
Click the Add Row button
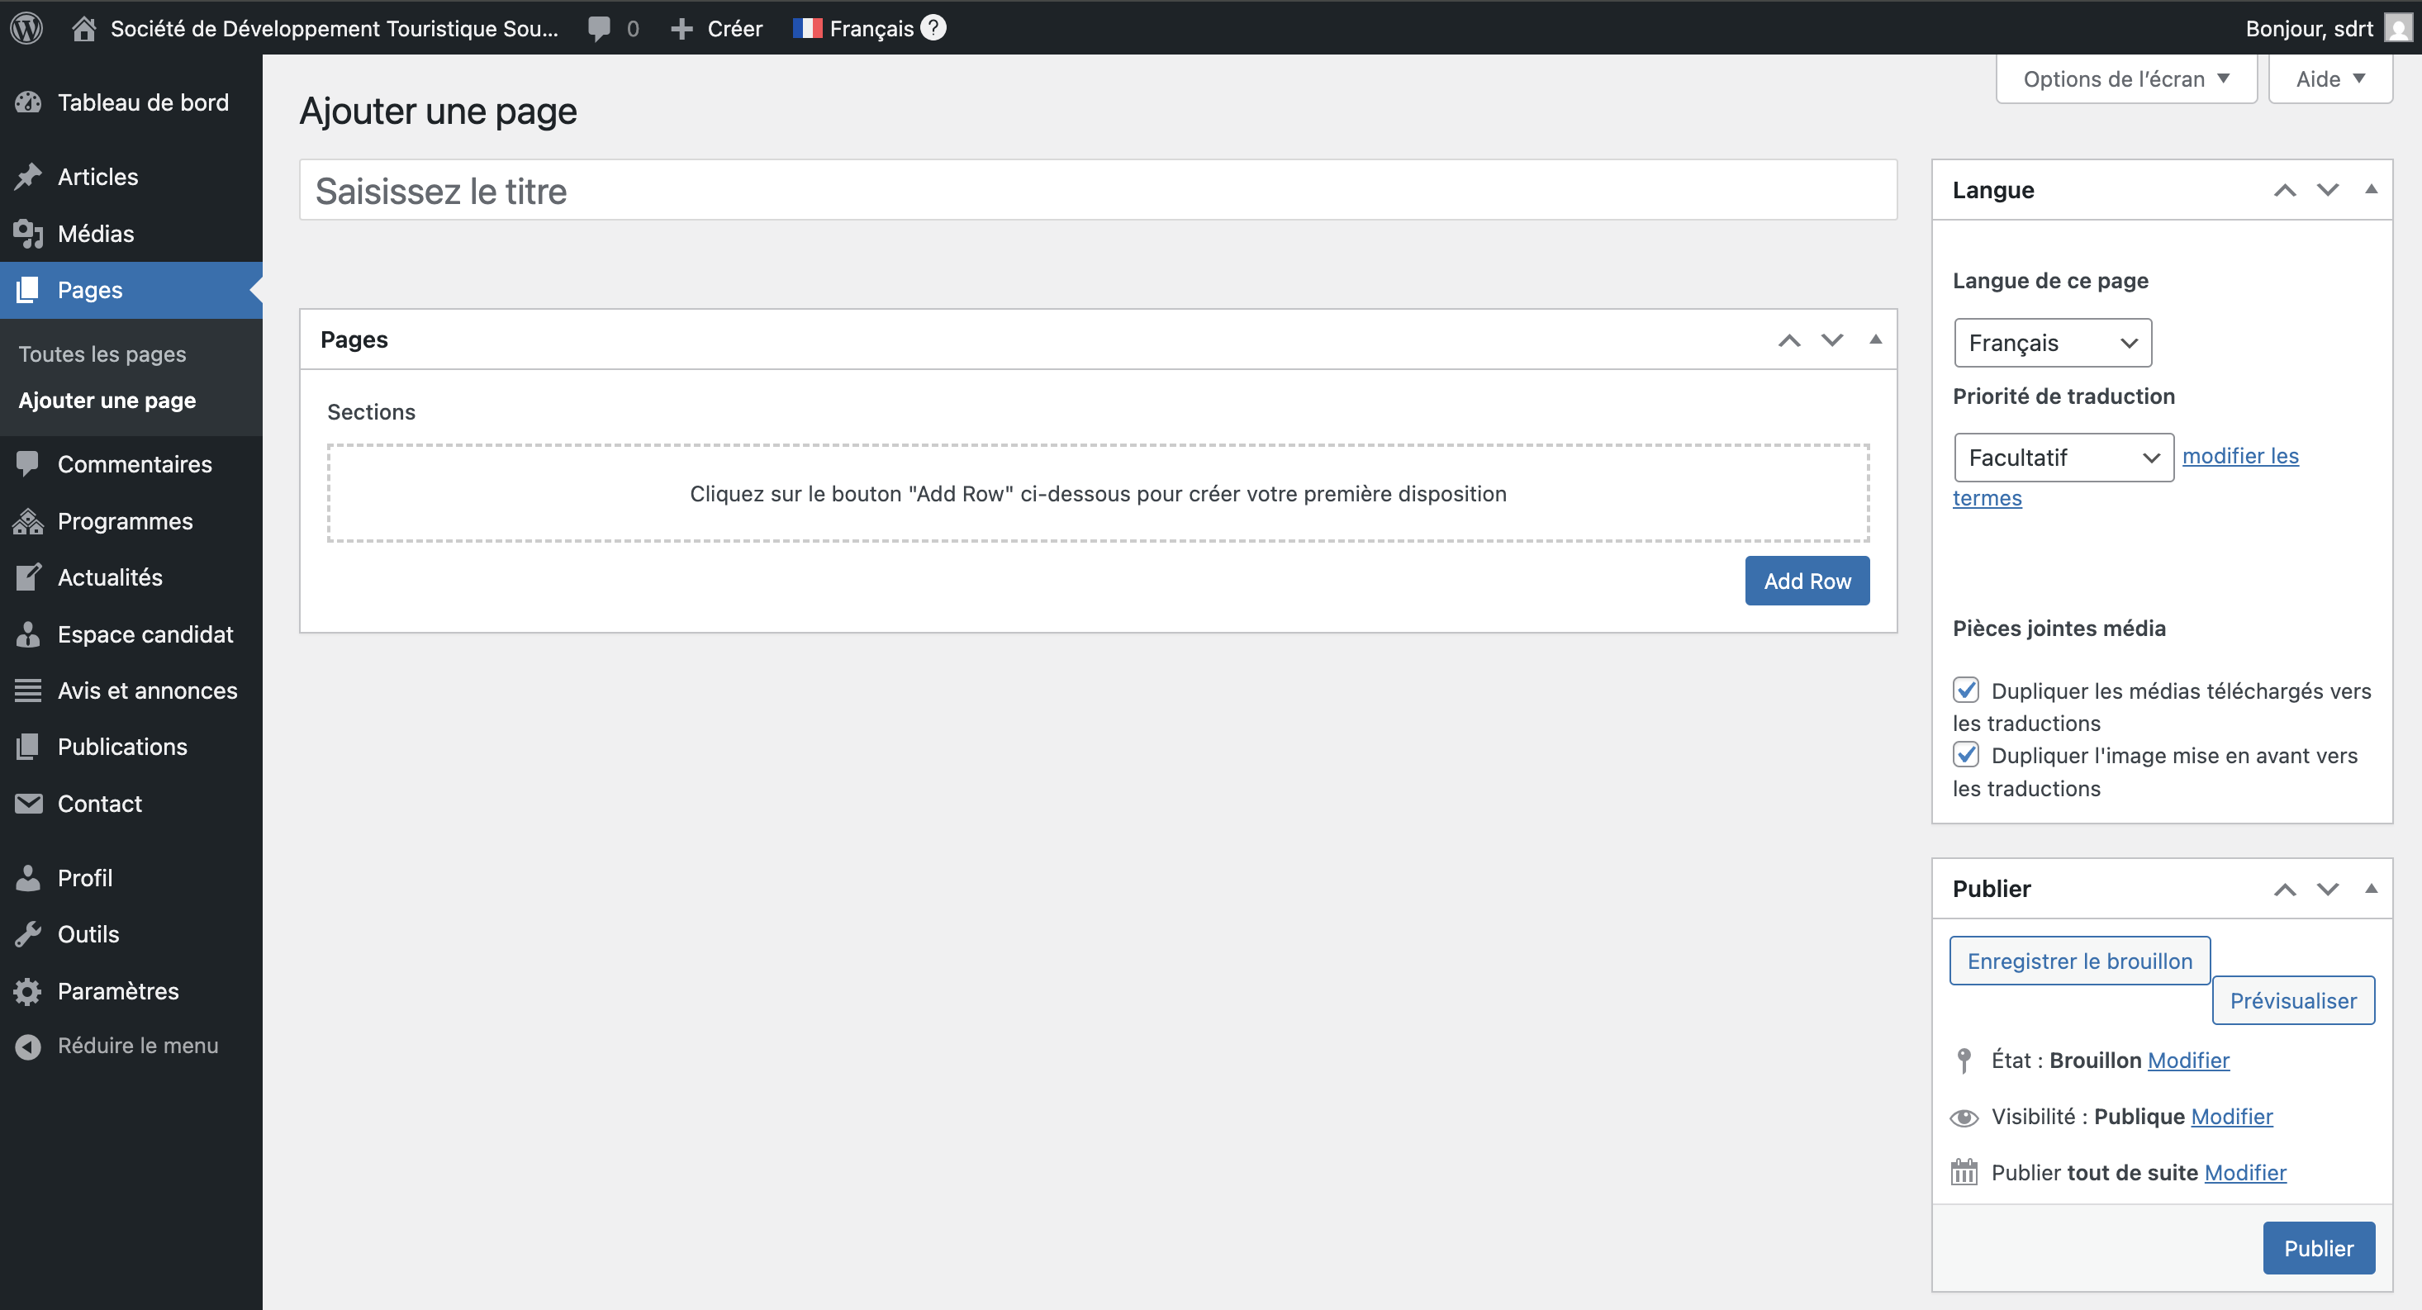(x=1806, y=581)
